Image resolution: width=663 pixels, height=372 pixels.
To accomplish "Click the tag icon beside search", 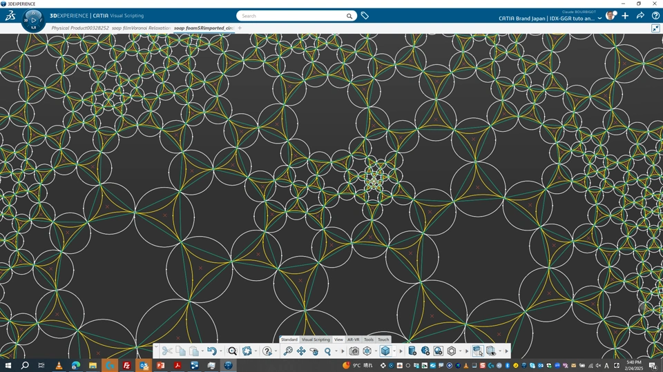I will coord(365,16).
